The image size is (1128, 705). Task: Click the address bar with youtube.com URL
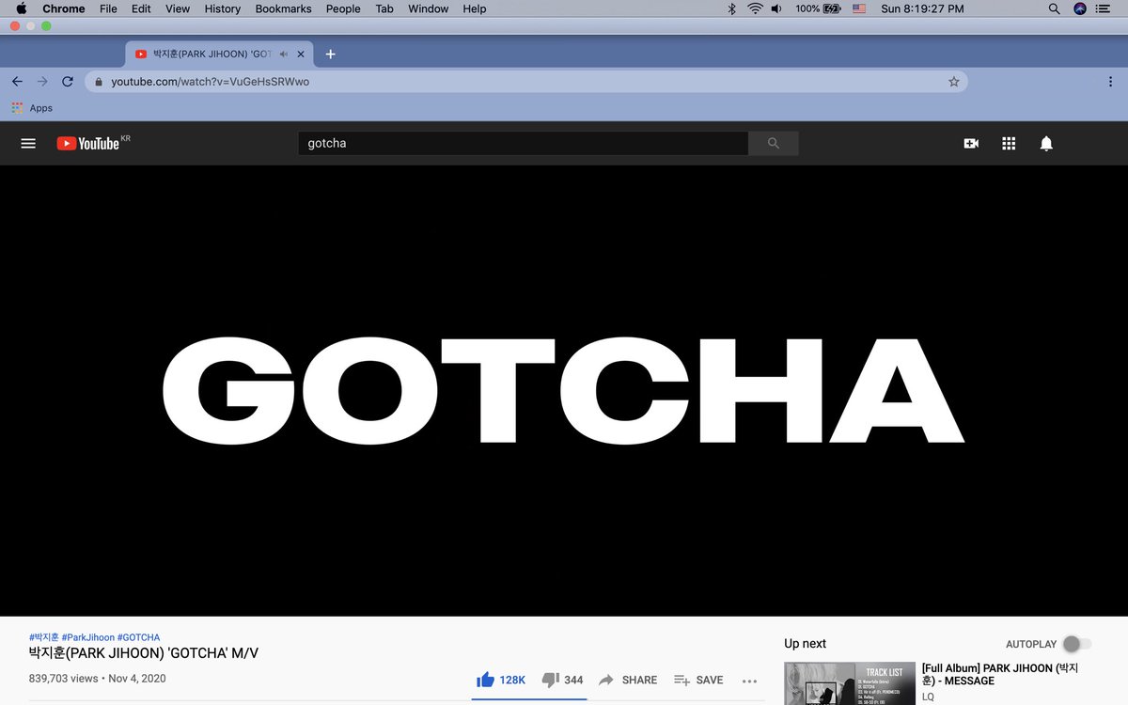(x=526, y=82)
